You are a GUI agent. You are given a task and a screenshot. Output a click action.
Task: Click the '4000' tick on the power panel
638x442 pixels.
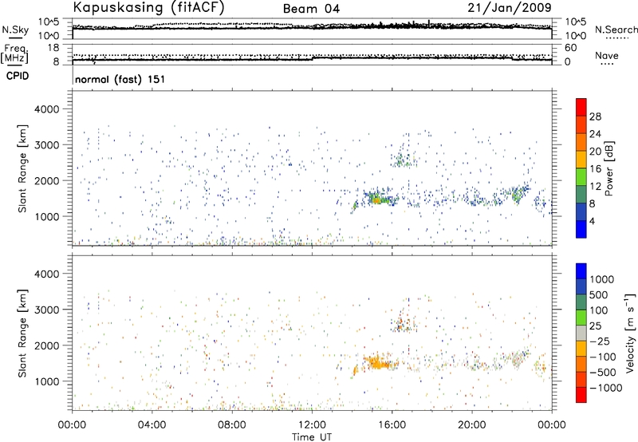(x=47, y=109)
